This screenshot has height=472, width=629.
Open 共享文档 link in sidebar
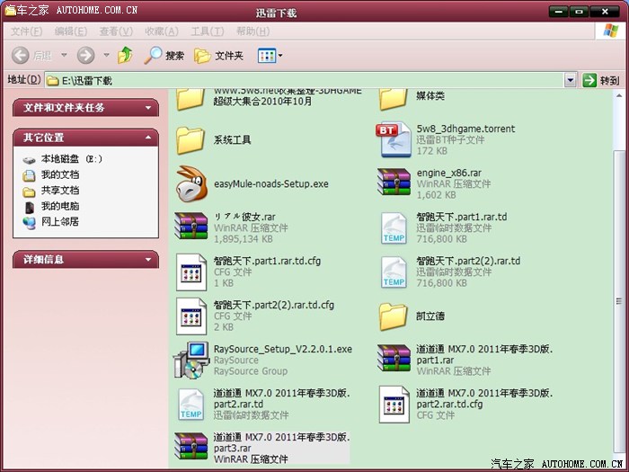point(51,191)
